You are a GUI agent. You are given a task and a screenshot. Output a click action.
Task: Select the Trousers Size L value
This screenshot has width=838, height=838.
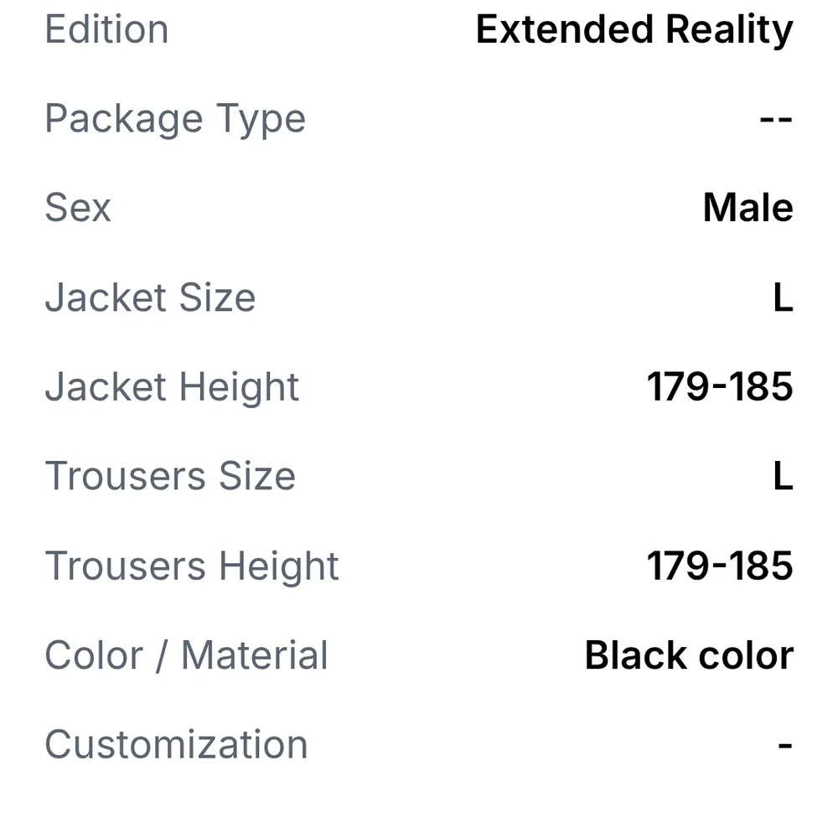[x=784, y=477]
